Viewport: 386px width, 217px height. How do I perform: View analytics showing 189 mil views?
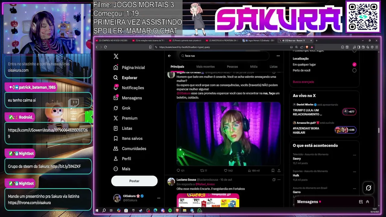click(x=254, y=171)
